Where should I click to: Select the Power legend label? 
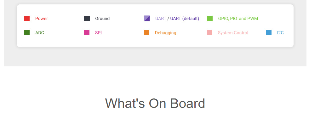tap(42, 19)
